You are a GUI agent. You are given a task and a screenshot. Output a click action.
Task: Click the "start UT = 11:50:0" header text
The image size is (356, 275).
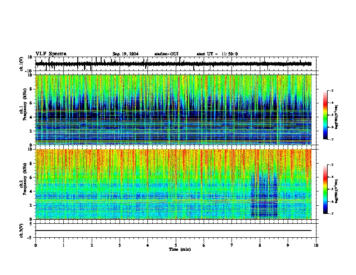click(217, 54)
